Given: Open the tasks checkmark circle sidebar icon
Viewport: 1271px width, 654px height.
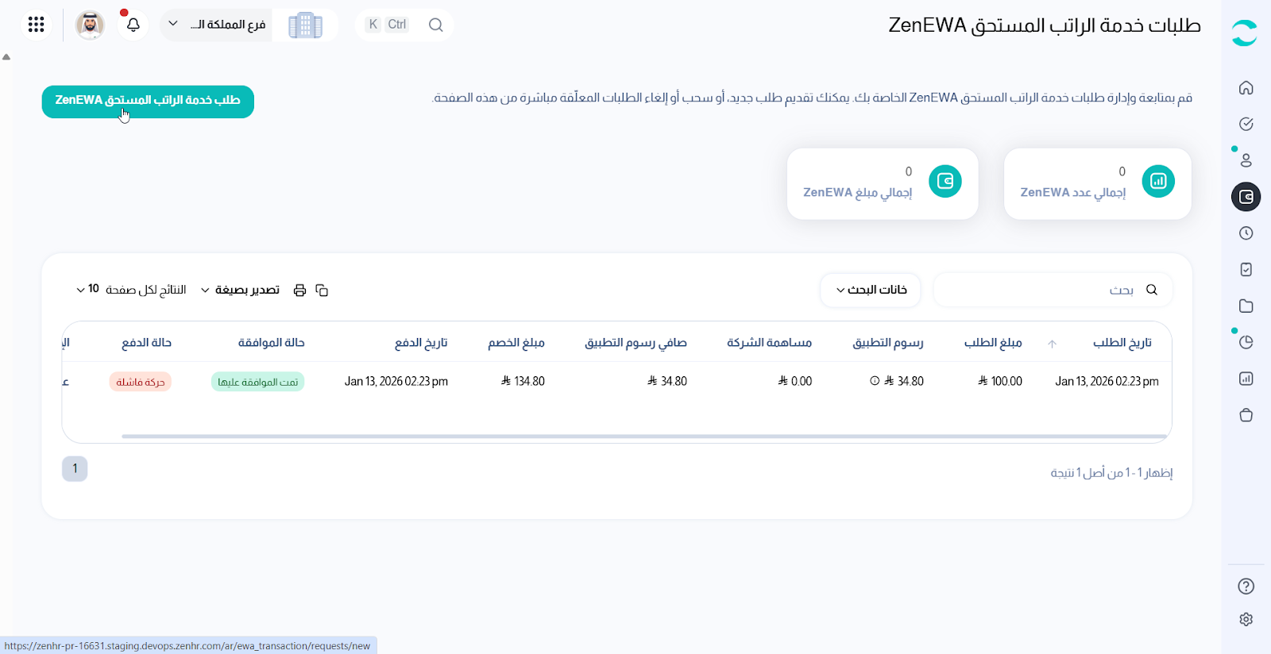Looking at the screenshot, I should tap(1246, 124).
